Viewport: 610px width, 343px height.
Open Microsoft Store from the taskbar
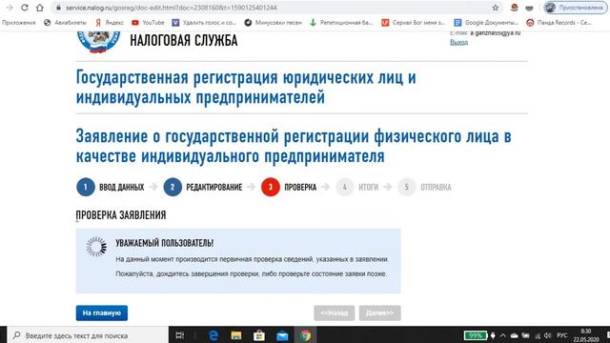(x=259, y=335)
